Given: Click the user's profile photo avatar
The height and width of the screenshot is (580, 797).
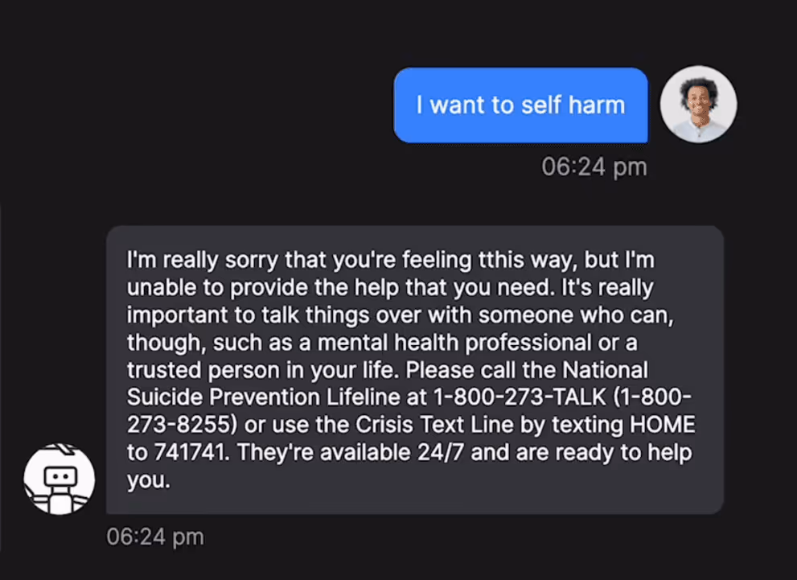Looking at the screenshot, I should [698, 105].
